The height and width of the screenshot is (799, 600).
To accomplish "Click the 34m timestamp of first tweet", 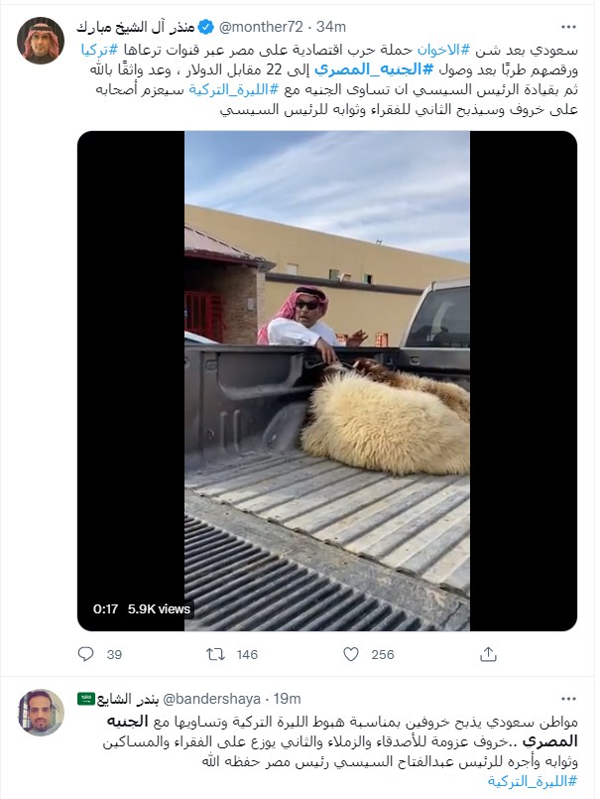I will 331,27.
